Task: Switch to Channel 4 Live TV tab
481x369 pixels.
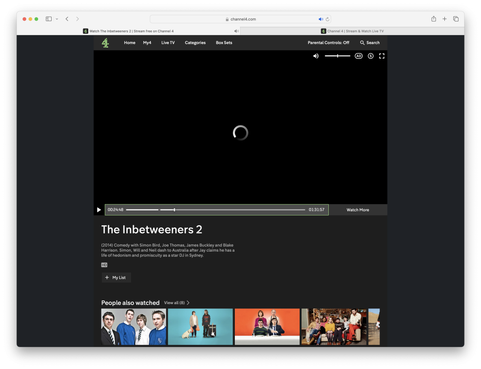Action: point(352,31)
